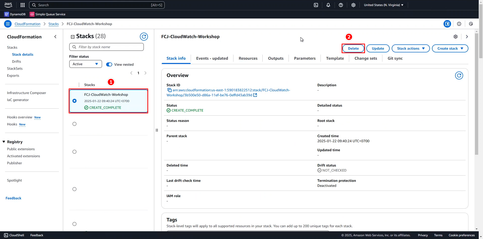
Task: Open the help question mark menu
Action: 341,5
